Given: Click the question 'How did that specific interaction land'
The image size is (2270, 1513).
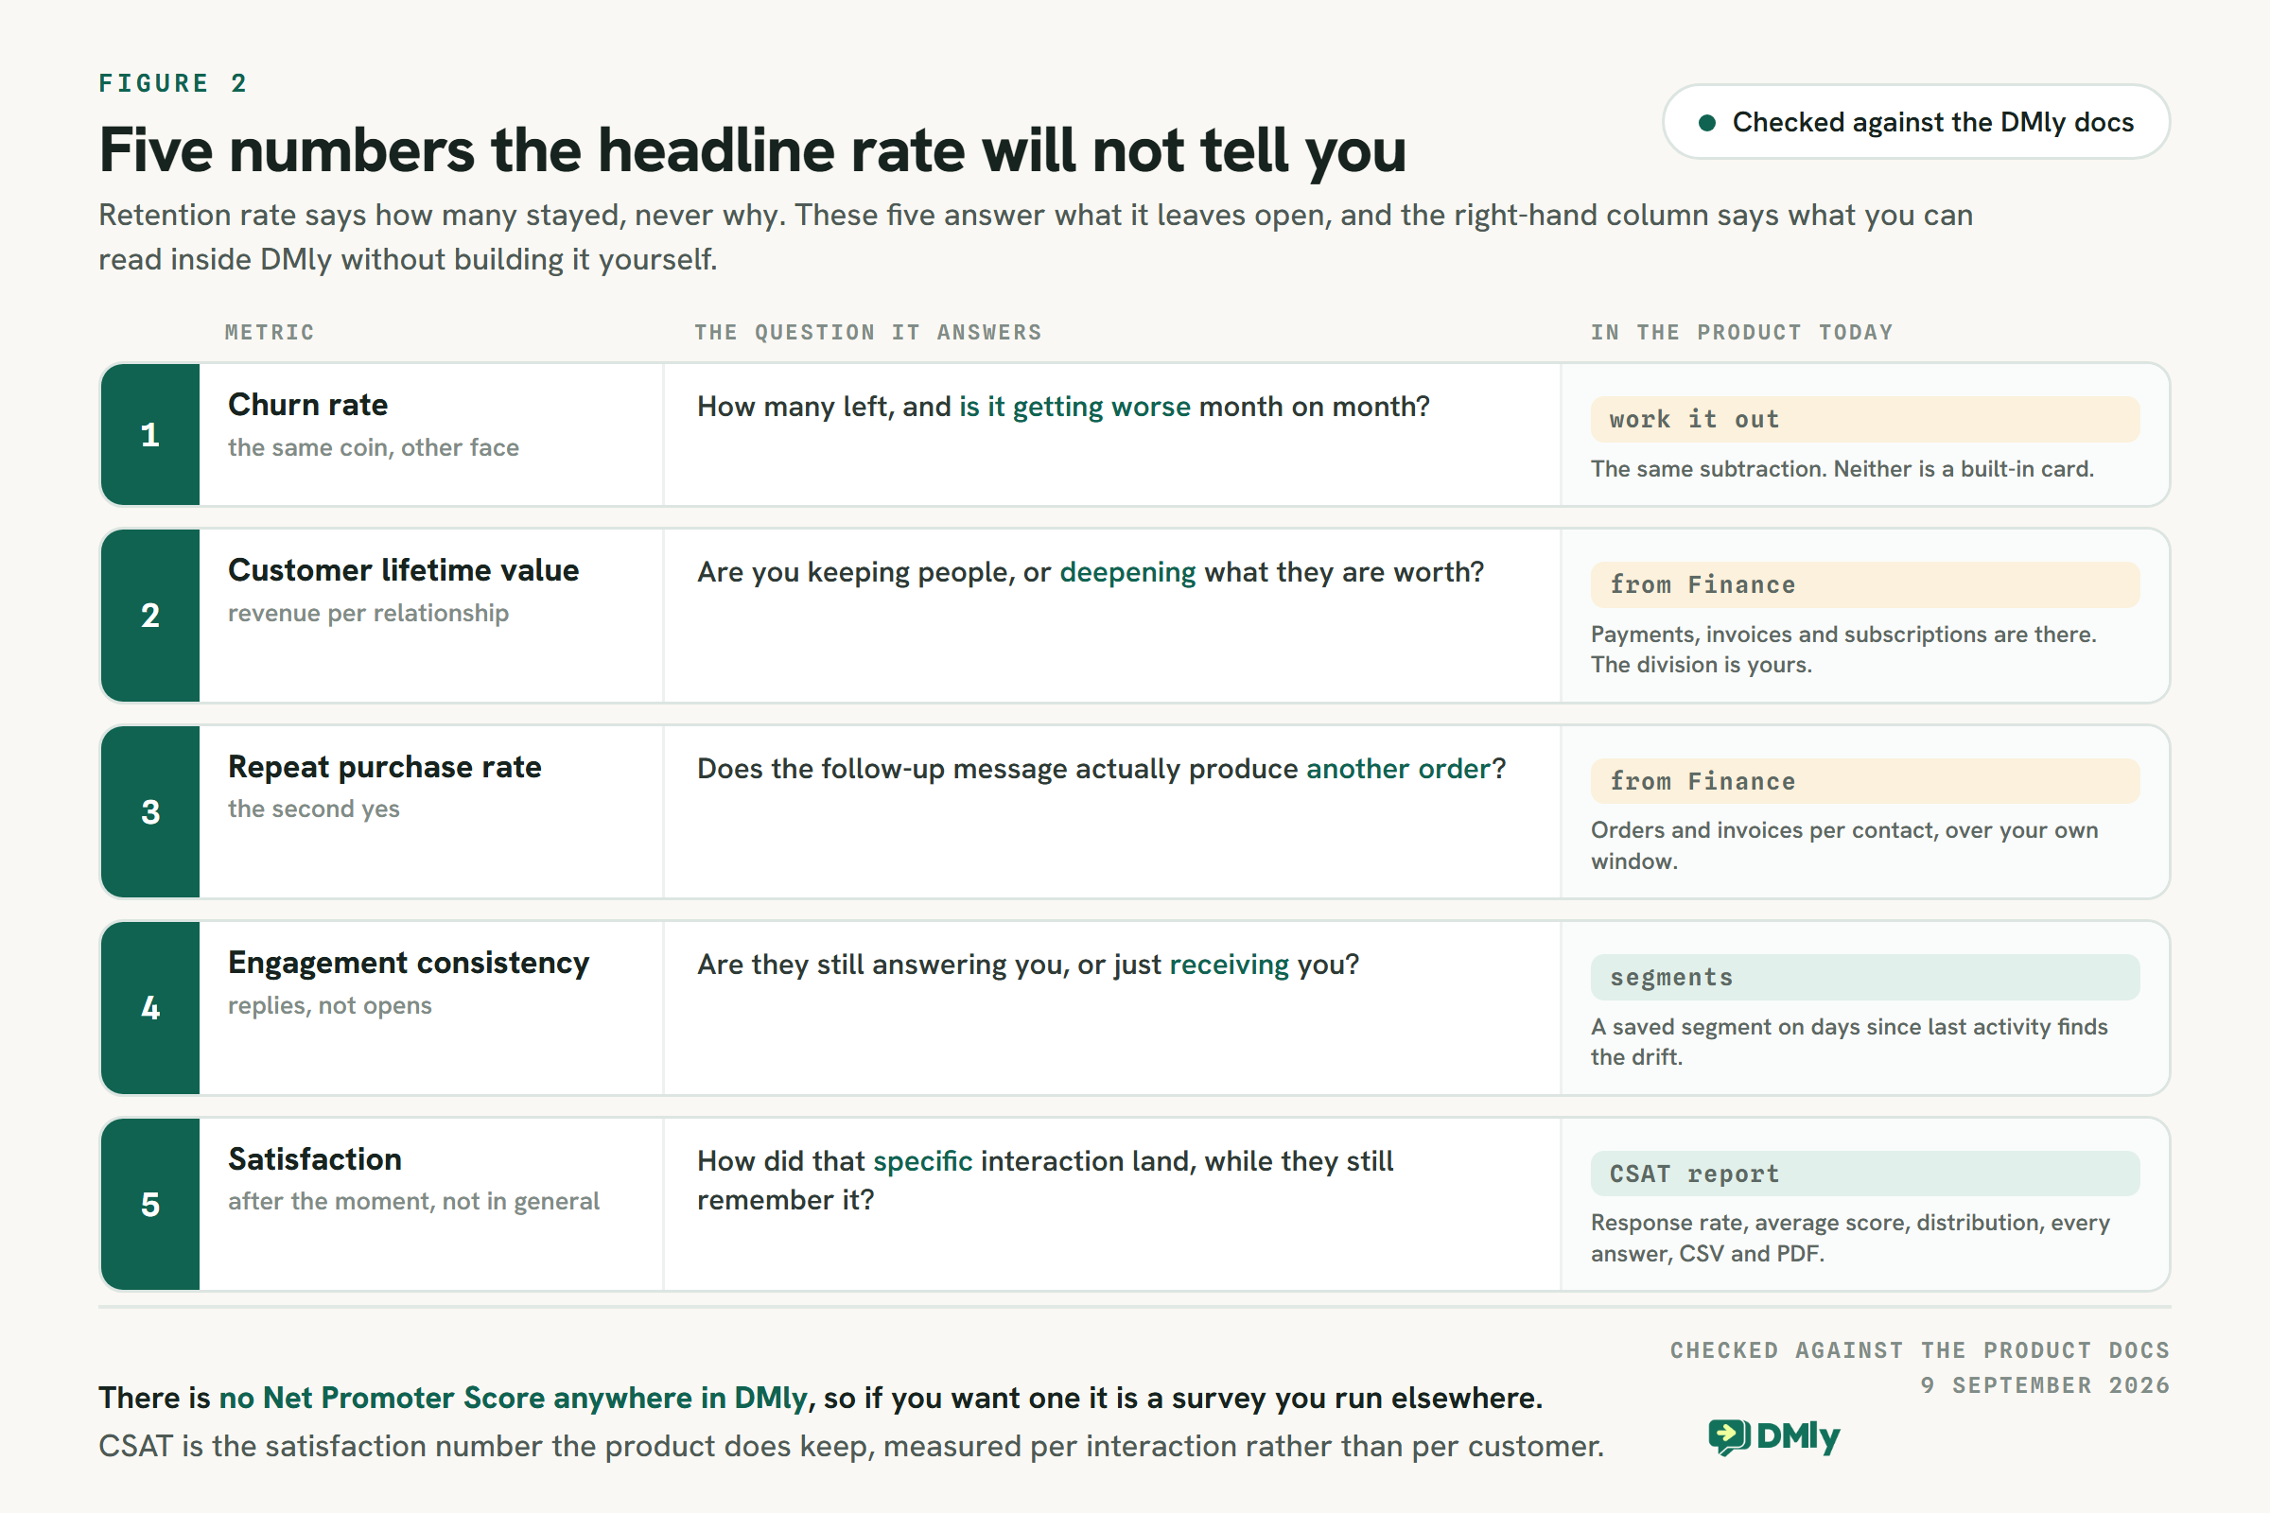Looking at the screenshot, I should click(1045, 1181).
